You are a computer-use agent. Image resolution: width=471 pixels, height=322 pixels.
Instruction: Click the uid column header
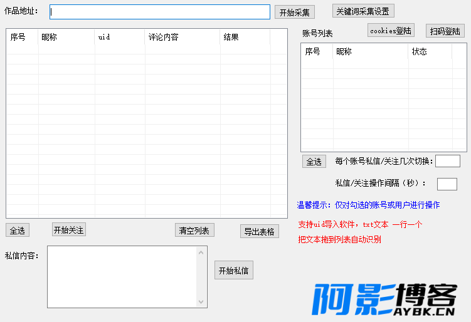(120, 37)
